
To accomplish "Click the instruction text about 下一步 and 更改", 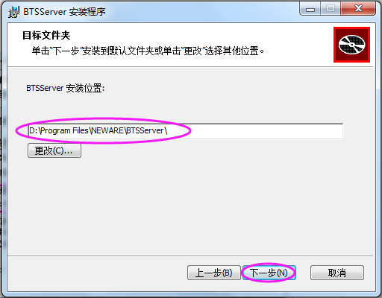I will [x=148, y=51].
